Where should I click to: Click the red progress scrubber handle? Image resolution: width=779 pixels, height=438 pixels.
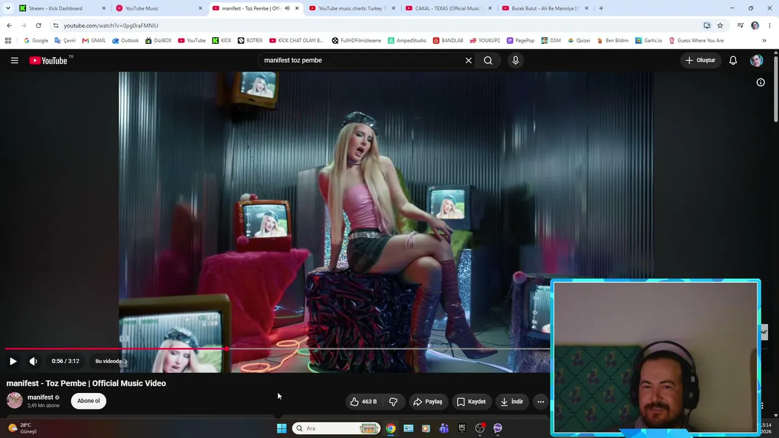[226, 349]
